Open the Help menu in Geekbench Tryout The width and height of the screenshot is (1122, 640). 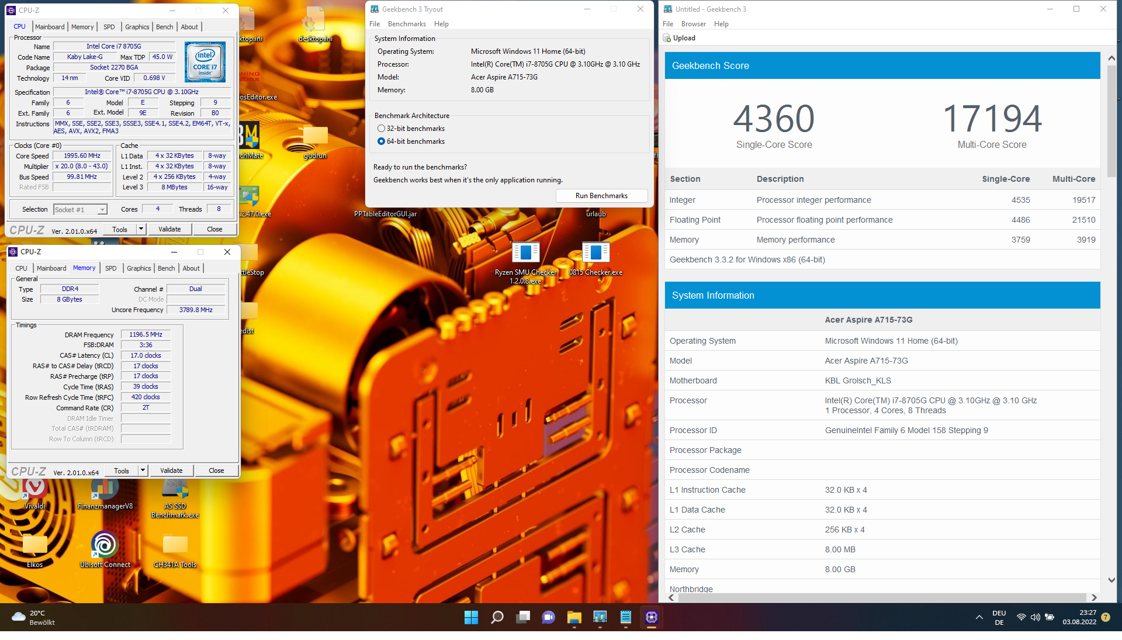click(441, 24)
